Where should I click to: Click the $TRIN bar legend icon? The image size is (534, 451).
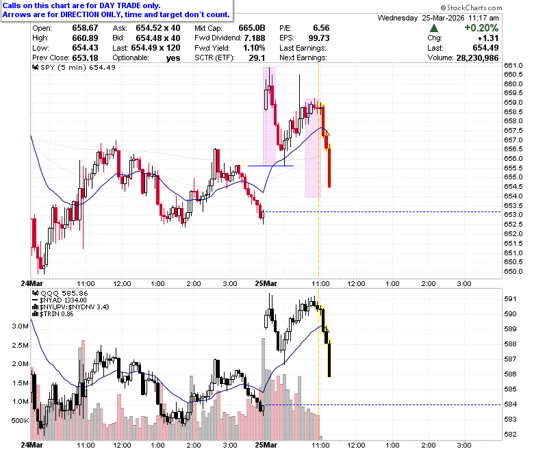pos(36,314)
